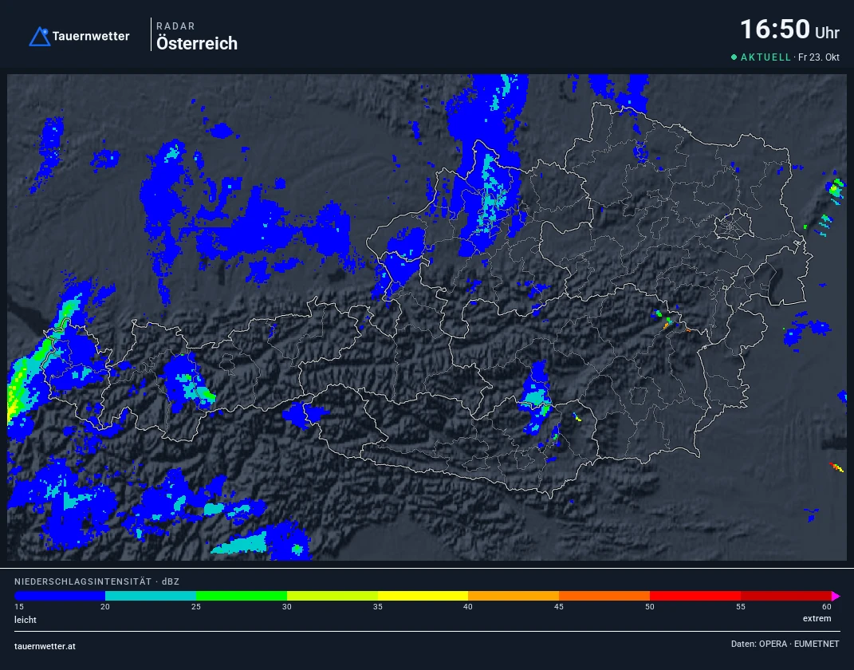Click the 'leicht' legend label
The height and width of the screenshot is (670, 854).
click(x=26, y=620)
